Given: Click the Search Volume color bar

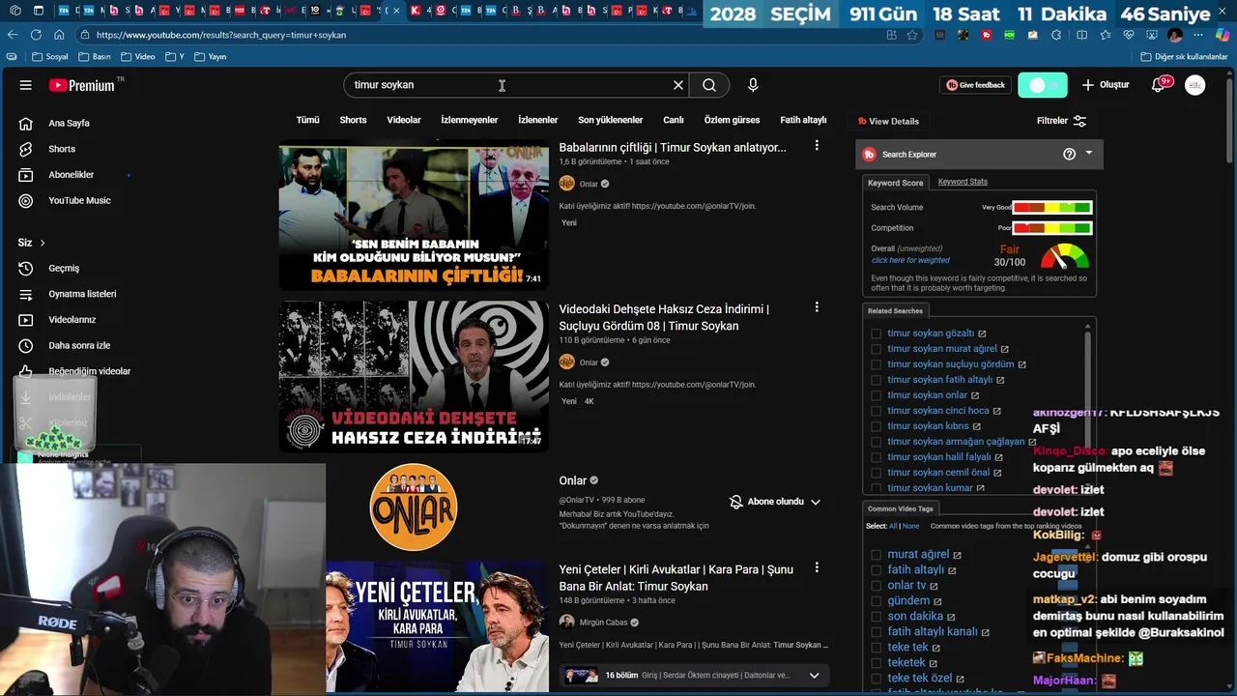Looking at the screenshot, I should point(1051,207).
